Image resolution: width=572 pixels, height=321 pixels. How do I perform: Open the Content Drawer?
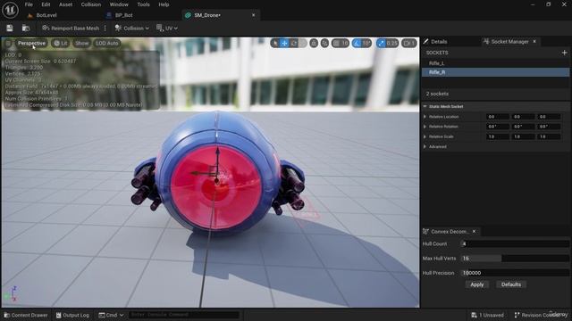click(x=26, y=315)
